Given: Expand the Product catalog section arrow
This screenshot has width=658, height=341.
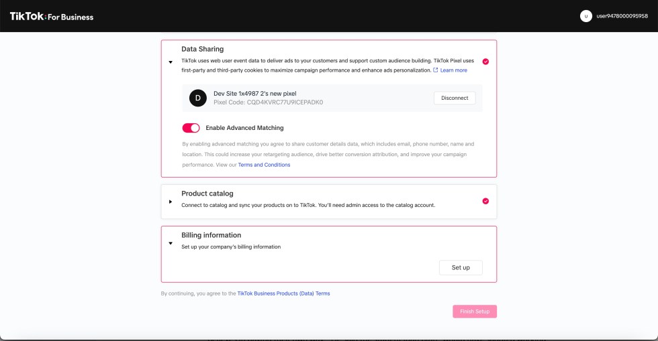Looking at the screenshot, I should pos(171,201).
